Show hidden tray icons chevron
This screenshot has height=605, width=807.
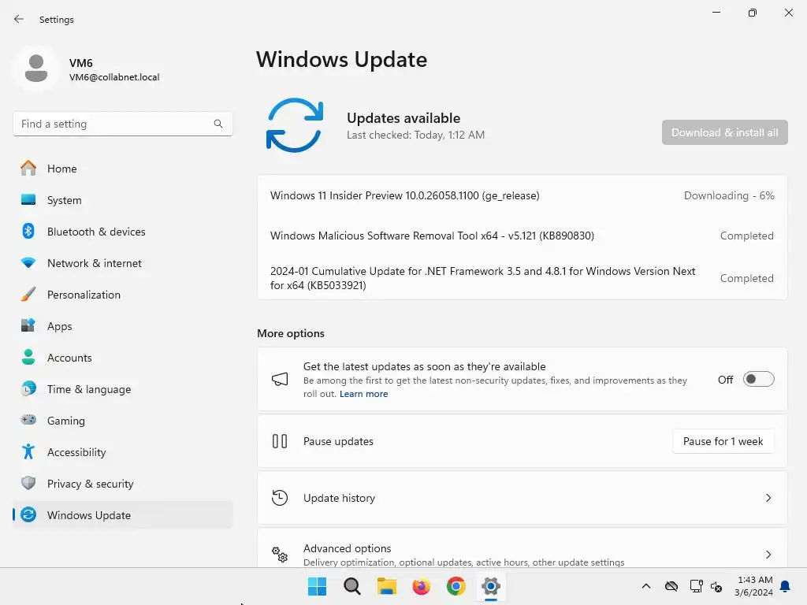[646, 586]
